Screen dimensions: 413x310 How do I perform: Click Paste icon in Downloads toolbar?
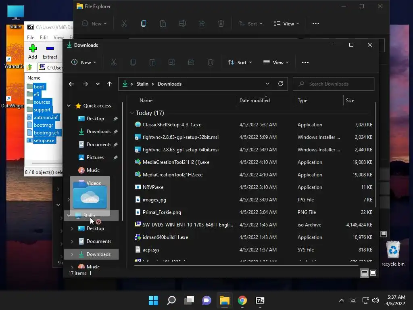(x=152, y=63)
